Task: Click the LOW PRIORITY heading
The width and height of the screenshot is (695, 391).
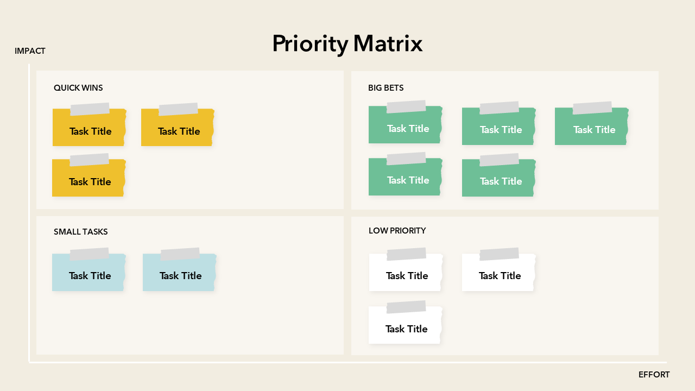Action: (x=397, y=231)
